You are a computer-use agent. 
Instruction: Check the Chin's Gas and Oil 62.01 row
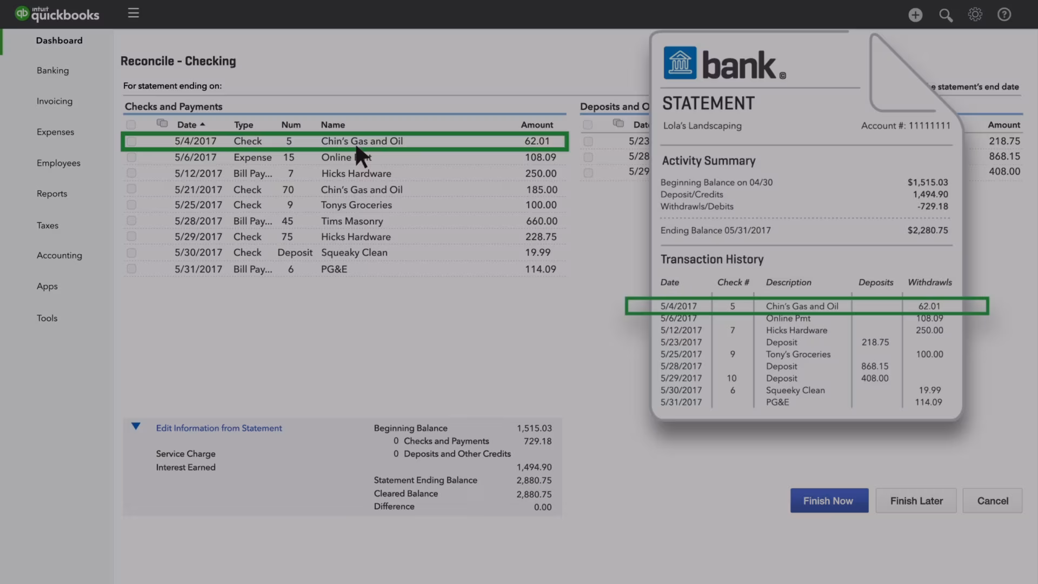point(131,141)
